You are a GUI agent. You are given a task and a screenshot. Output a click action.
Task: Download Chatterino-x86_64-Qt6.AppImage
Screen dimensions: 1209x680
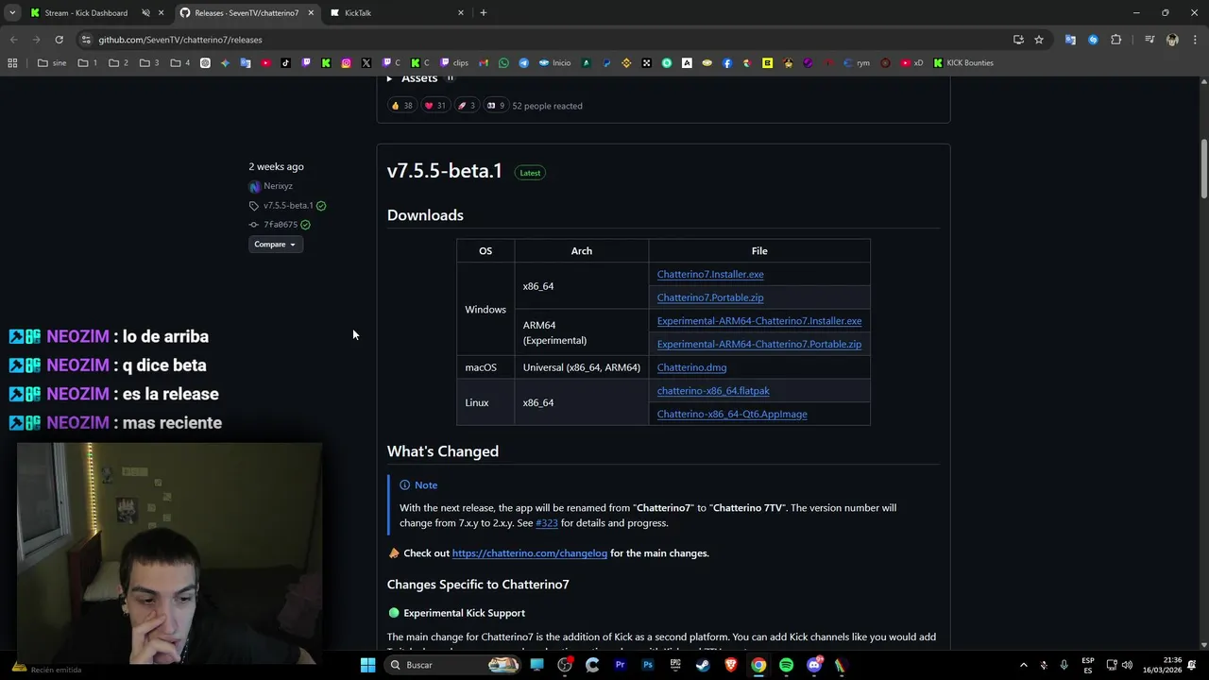pos(732,414)
